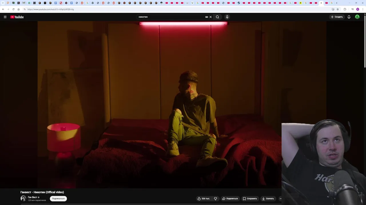Open the install/cast icon in address bar

pyautogui.click(x=333, y=9)
